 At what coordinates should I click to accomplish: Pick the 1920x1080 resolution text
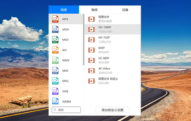click(x=105, y=31)
